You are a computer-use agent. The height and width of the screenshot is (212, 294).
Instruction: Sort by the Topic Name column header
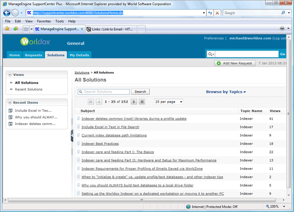click(x=251, y=111)
